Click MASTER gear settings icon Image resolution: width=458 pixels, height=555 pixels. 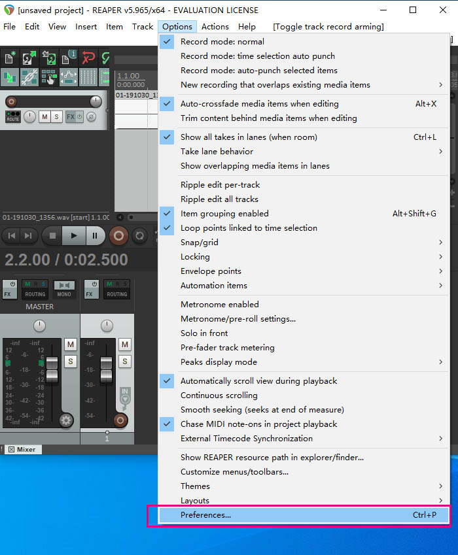pos(66,420)
